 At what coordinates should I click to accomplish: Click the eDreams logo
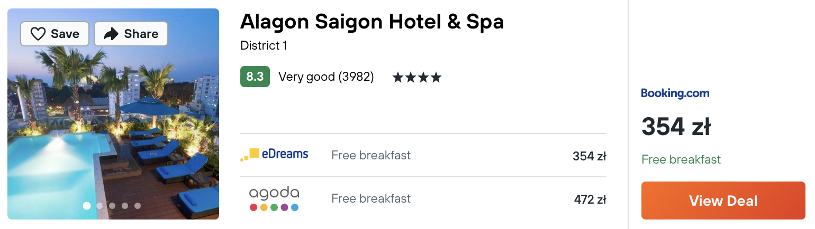click(x=274, y=155)
